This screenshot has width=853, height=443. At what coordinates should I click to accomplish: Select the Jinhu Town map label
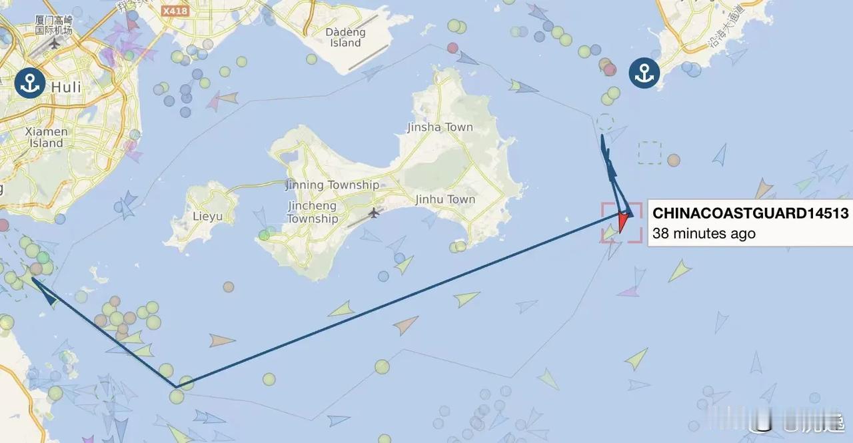click(445, 199)
